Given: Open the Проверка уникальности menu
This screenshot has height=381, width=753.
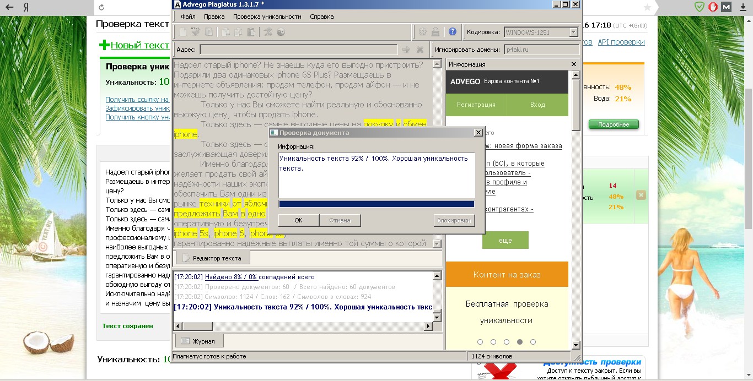Looking at the screenshot, I should click(267, 17).
